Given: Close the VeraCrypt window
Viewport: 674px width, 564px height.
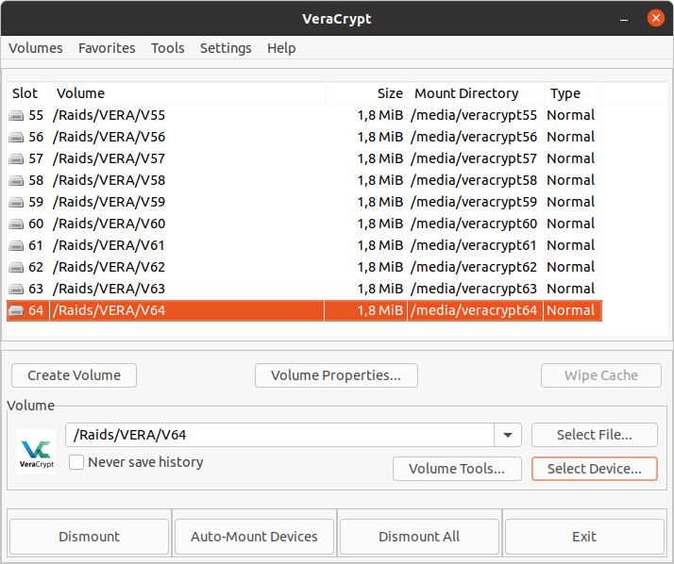Looking at the screenshot, I should (655, 19).
